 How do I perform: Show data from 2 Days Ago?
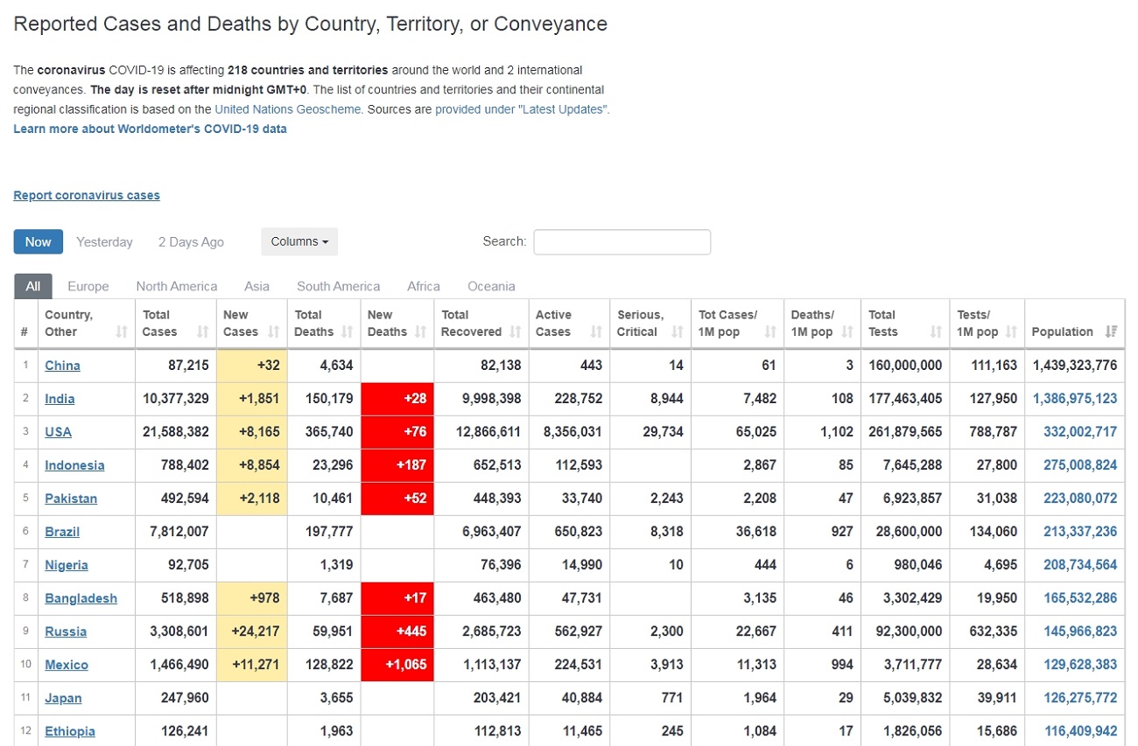(191, 241)
